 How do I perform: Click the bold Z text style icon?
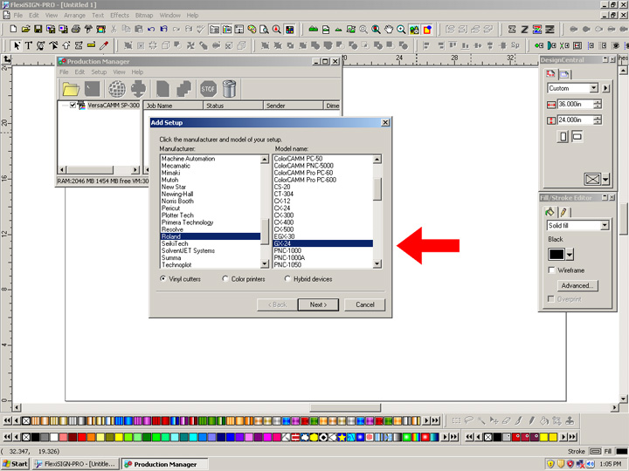click(524, 29)
